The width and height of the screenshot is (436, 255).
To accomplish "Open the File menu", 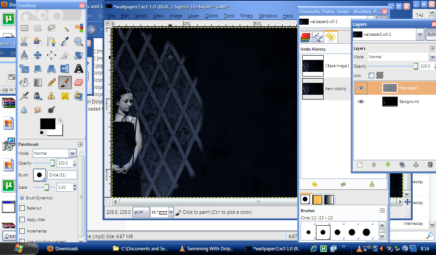I will click(111, 16).
